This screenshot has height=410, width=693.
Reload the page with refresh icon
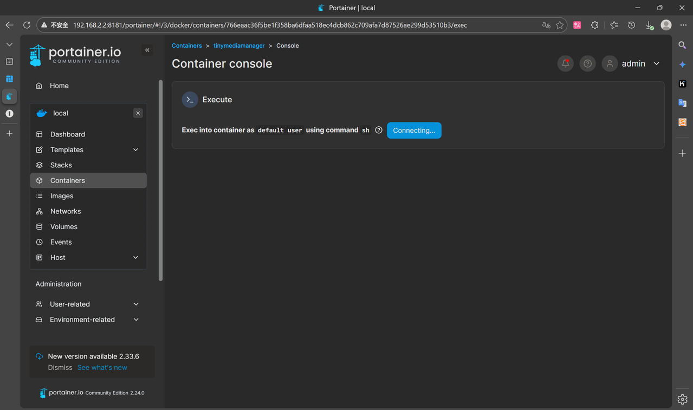click(x=27, y=25)
